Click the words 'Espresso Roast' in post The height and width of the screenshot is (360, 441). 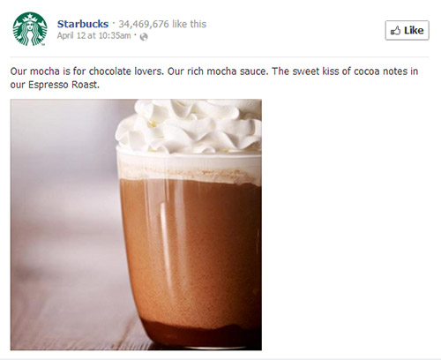click(x=64, y=85)
